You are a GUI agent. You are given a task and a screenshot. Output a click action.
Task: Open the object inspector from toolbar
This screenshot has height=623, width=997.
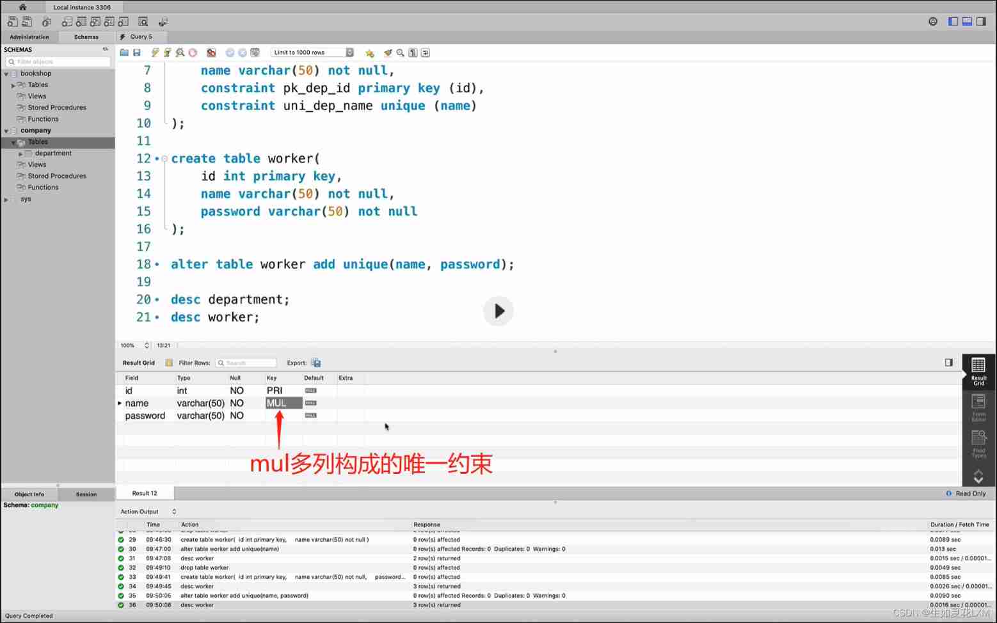pyautogui.click(x=46, y=22)
